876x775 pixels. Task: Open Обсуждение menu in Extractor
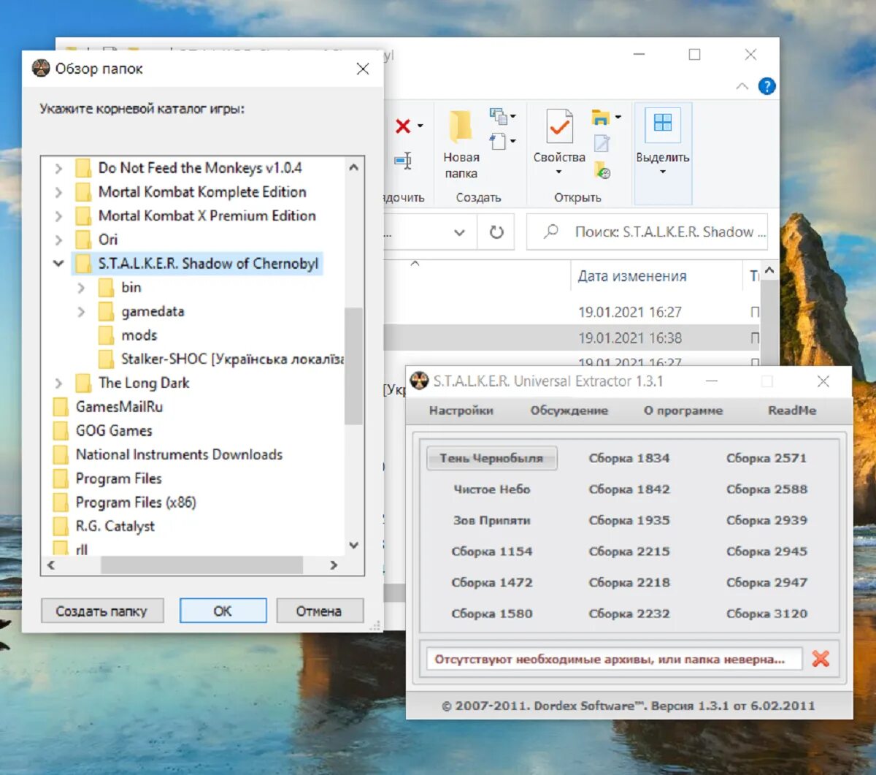[569, 411]
